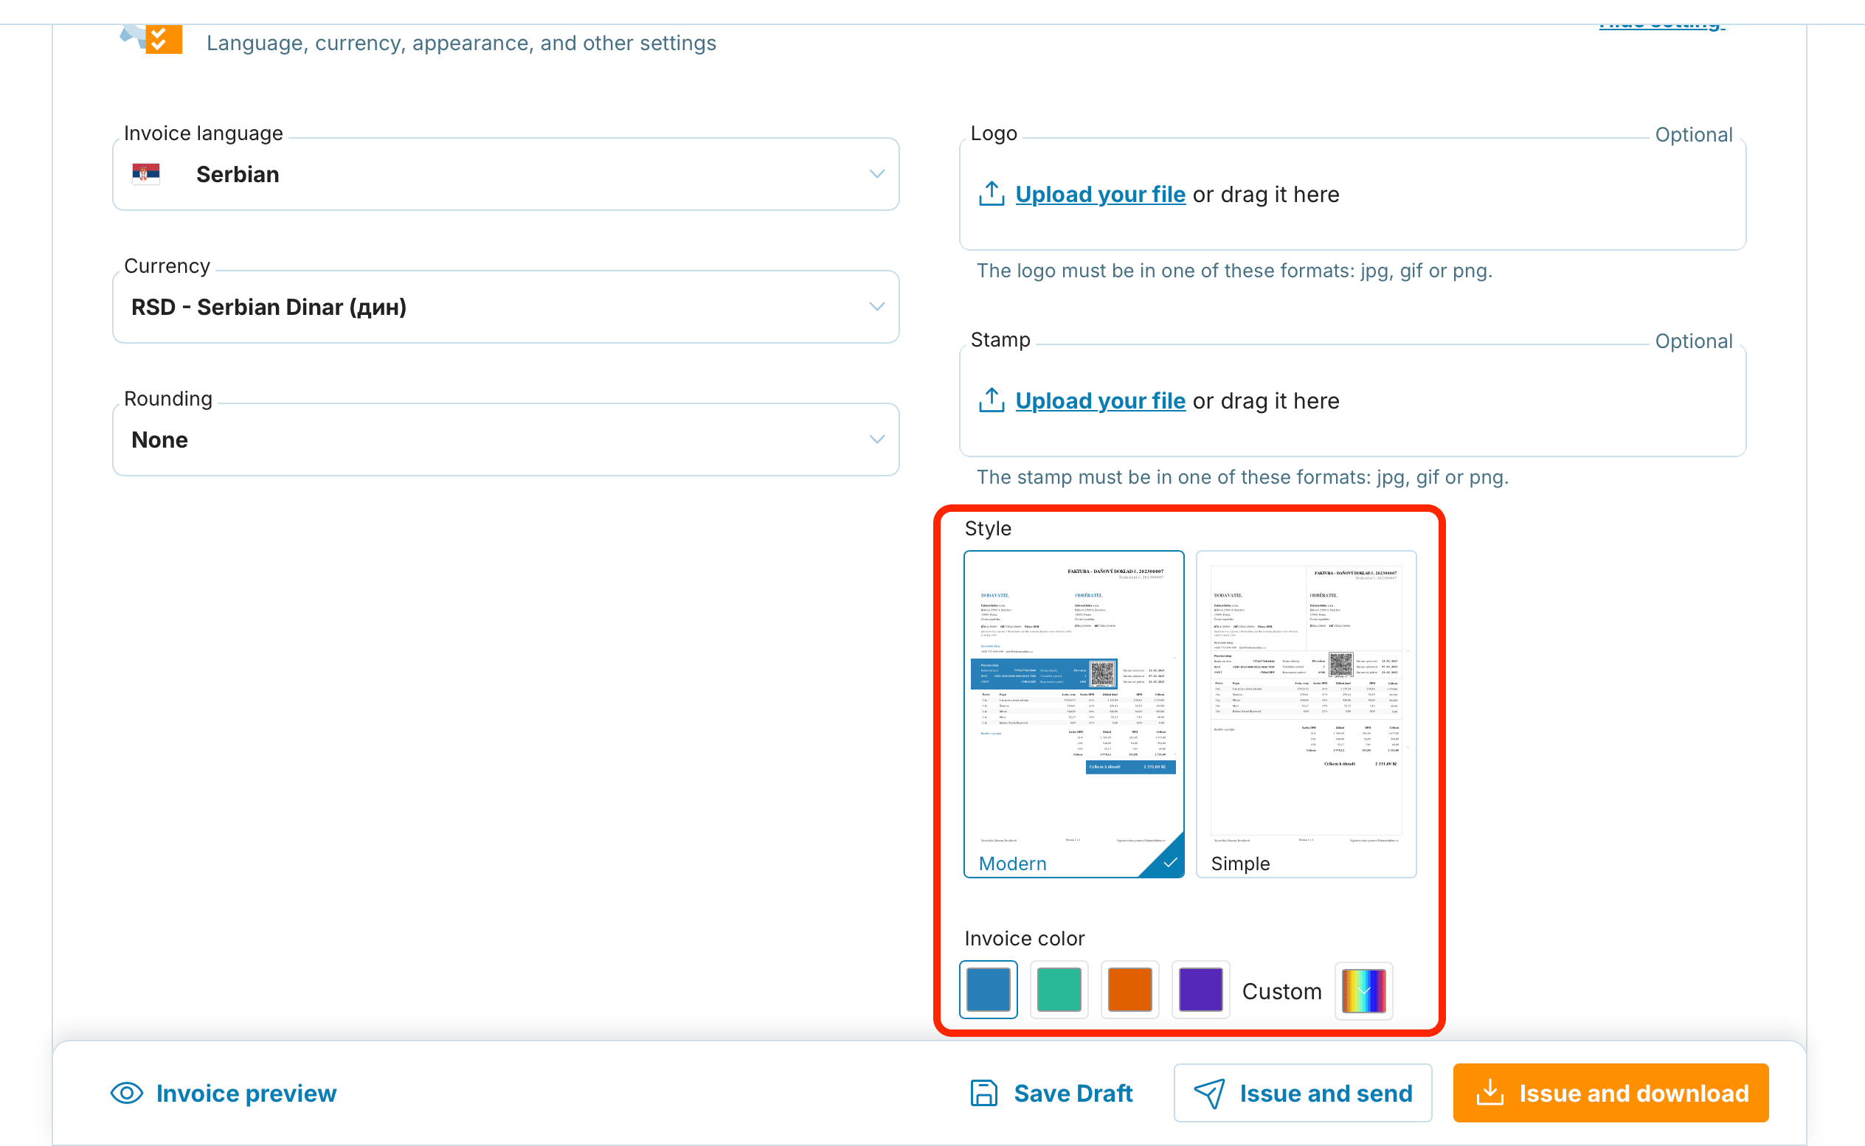Click the Serbian flag icon
1865x1146 pixels.
[145, 174]
